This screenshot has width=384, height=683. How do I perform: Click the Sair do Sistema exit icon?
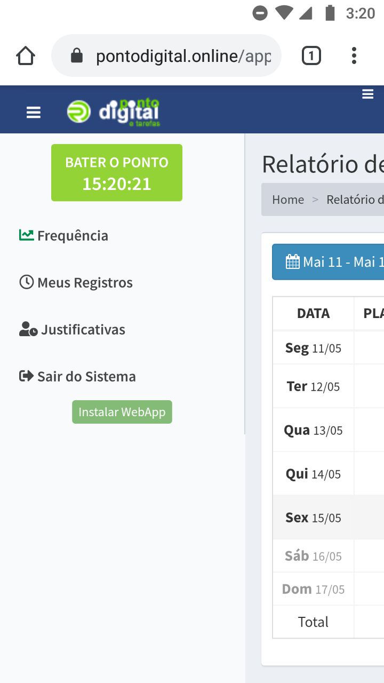(25, 376)
